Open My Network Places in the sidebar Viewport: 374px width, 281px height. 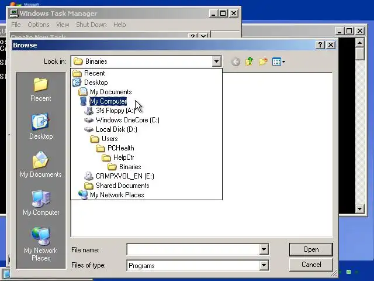pyautogui.click(x=41, y=244)
